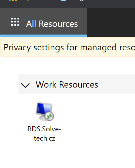Image resolution: width=135 pixels, height=168 pixels.
Task: Click the grid icon beside All Resources
Action: (x=15, y=22)
